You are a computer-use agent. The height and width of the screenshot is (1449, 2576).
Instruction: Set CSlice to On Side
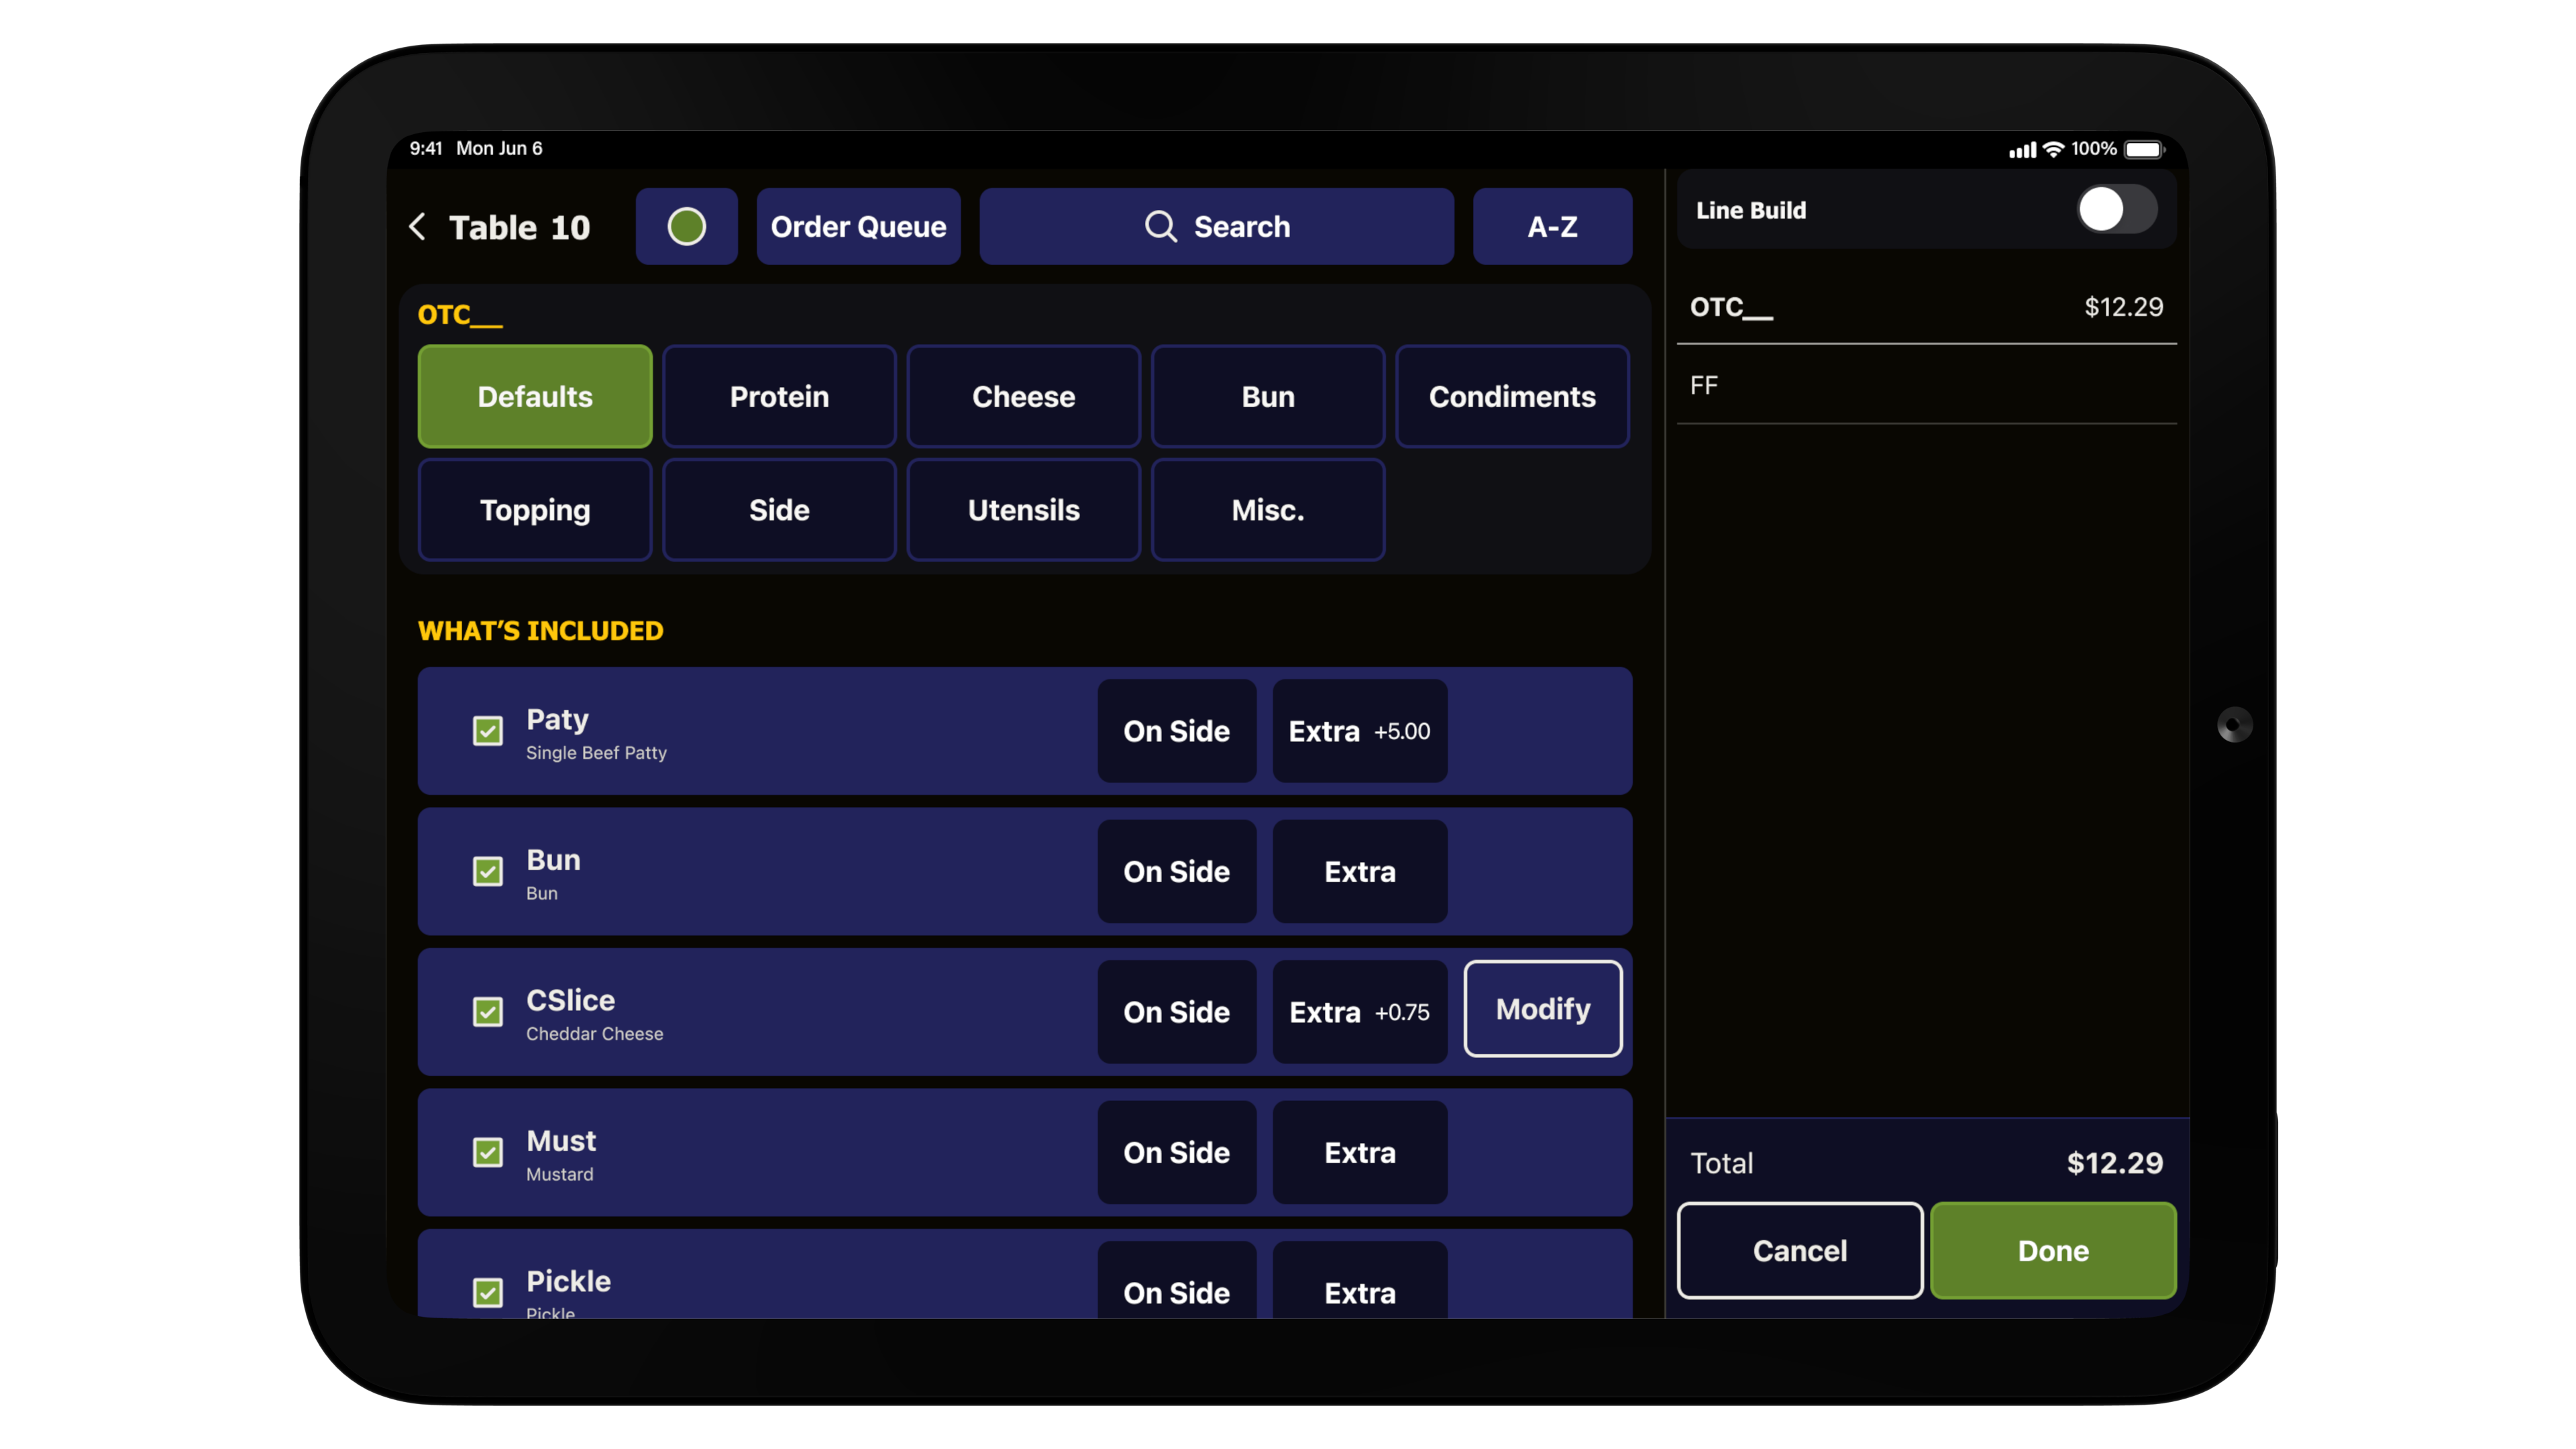coord(1176,1012)
